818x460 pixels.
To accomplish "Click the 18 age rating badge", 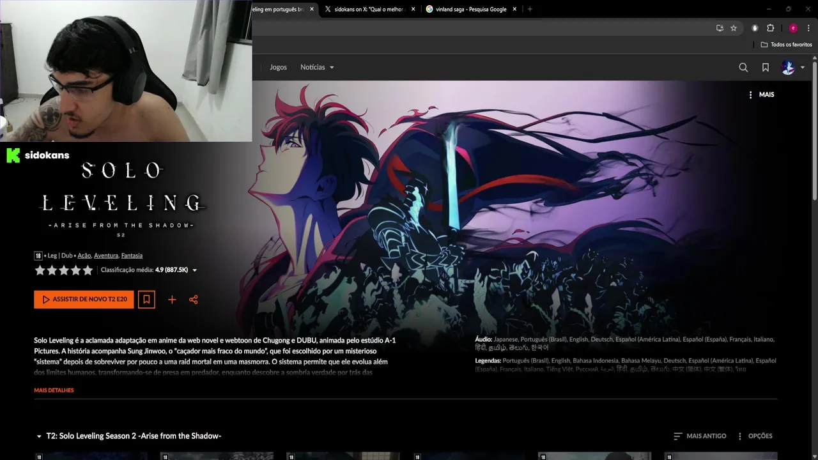I will tap(38, 256).
